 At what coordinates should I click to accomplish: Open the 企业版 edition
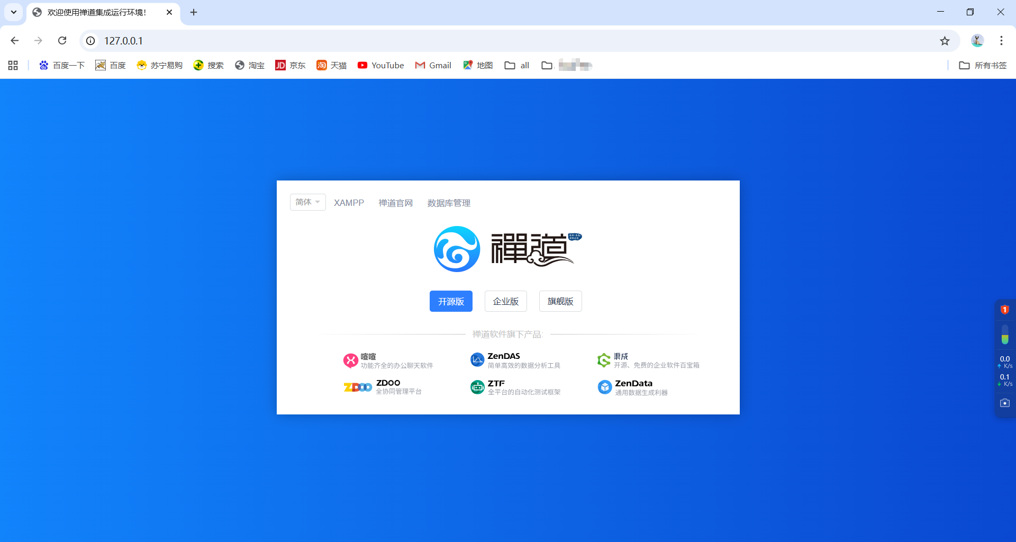(506, 301)
